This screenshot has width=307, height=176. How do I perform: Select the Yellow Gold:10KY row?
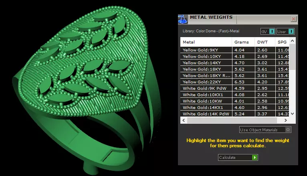(234, 56)
